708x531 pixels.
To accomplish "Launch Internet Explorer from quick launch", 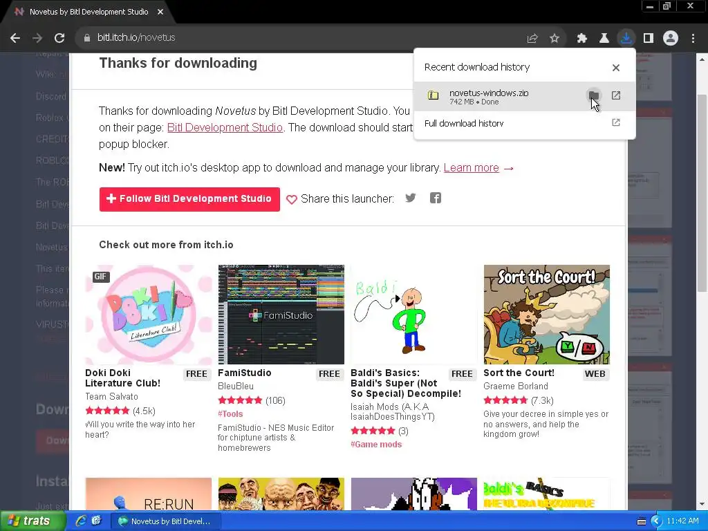I will 81,521.
